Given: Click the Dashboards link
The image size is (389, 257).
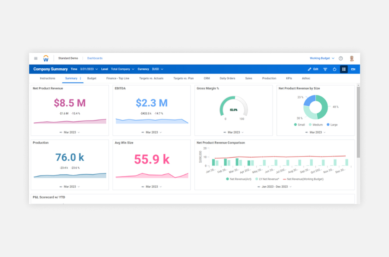Looking at the screenshot, I should tap(95, 58).
